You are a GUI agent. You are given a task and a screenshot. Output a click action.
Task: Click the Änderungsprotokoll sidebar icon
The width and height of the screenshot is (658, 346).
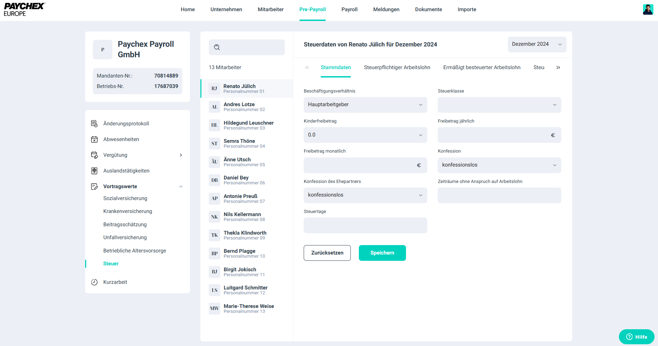(x=94, y=124)
